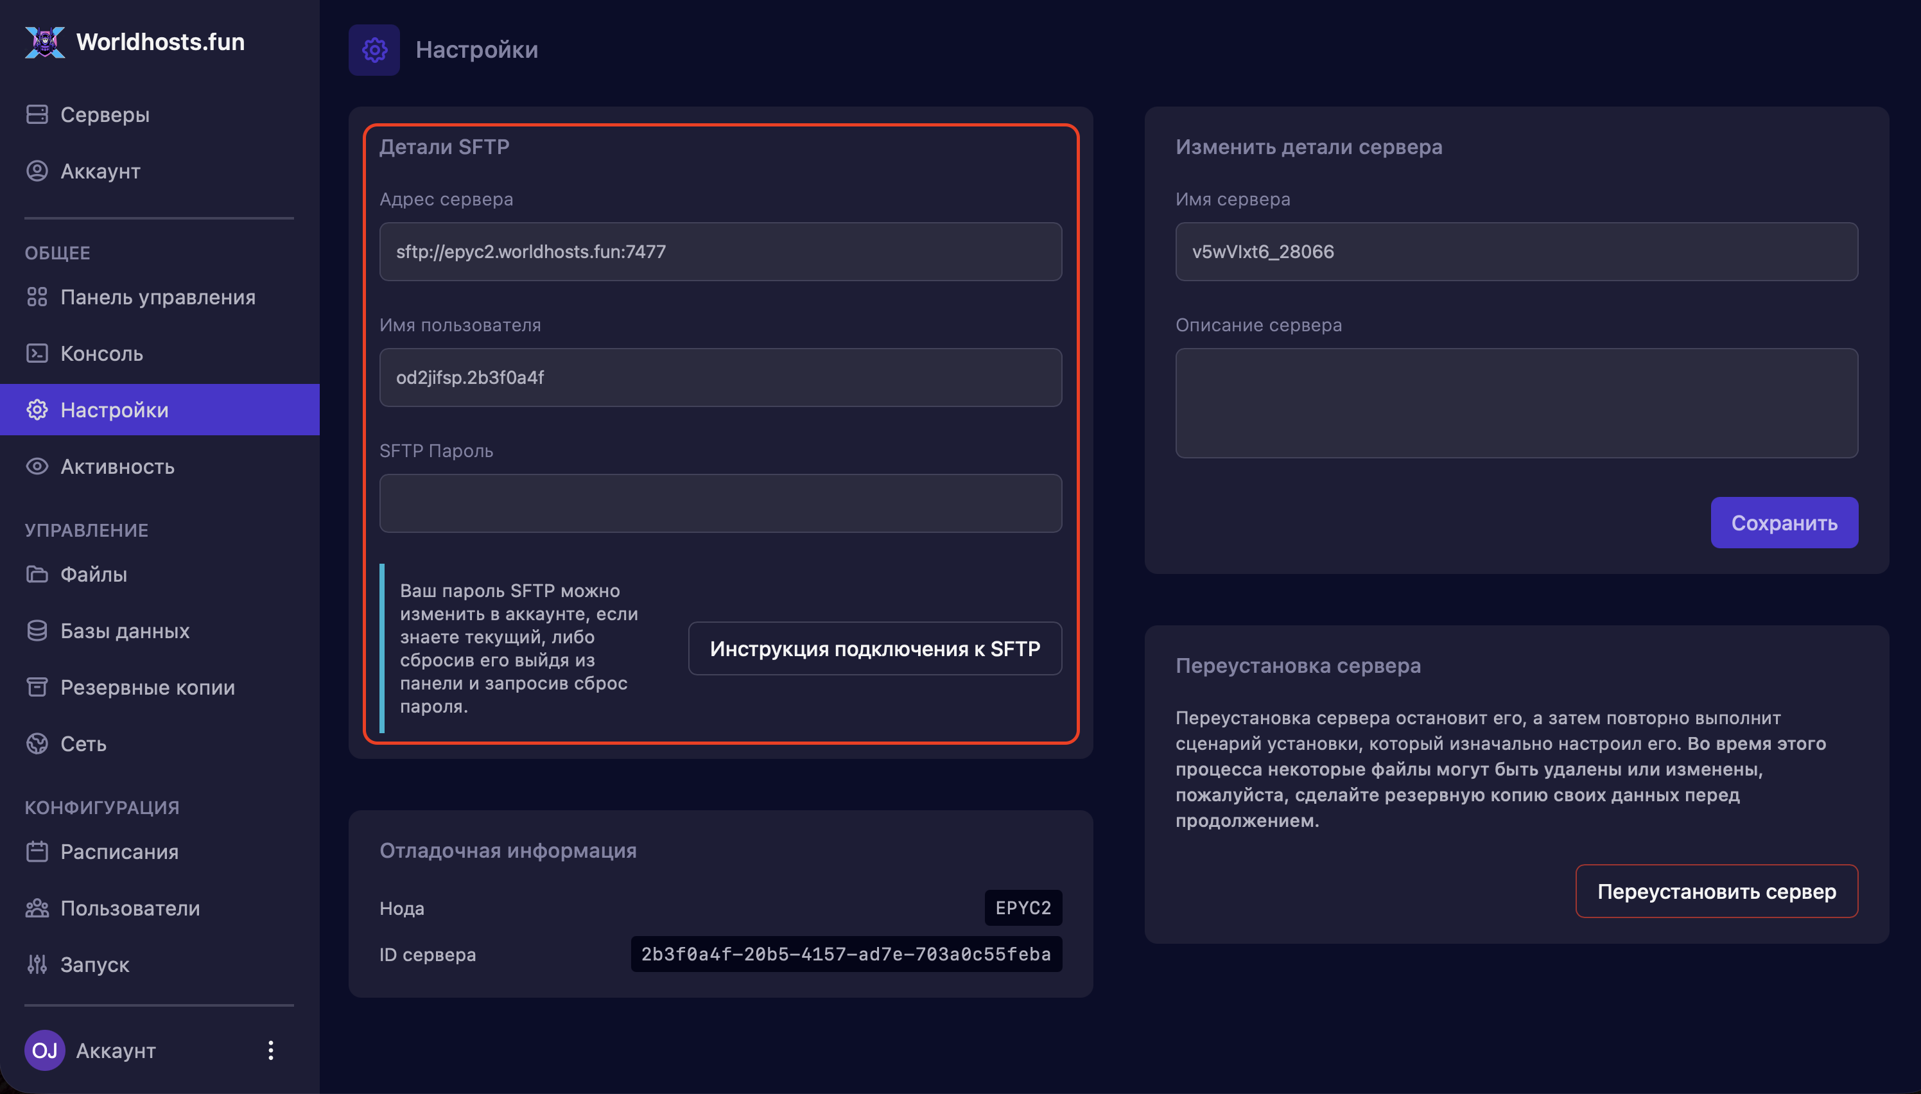
Task: Click the Серверы server icon in sidebar
Action: tap(37, 114)
